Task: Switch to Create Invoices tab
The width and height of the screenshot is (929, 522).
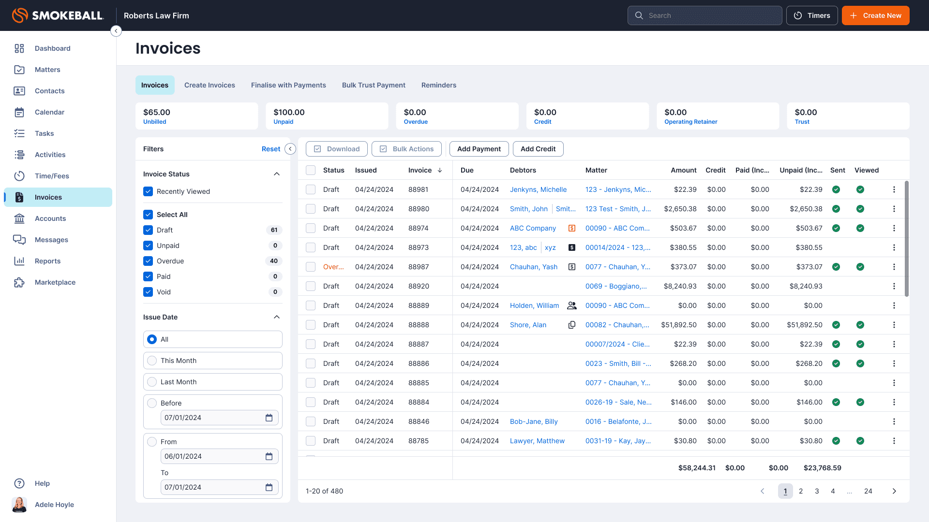Action: tap(210, 85)
